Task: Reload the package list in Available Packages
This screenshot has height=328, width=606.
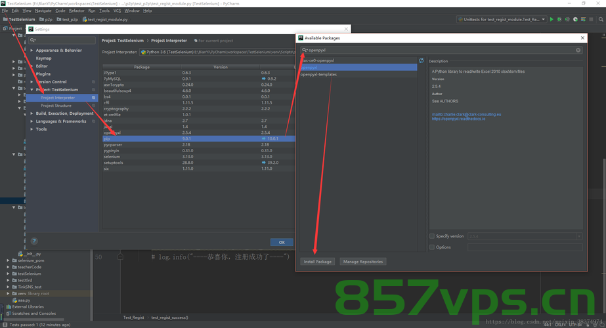Action: pyautogui.click(x=422, y=60)
